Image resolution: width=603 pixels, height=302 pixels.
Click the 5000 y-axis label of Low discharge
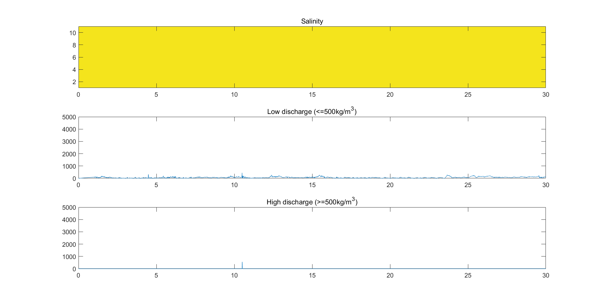click(69, 117)
